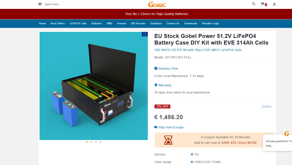Open the Reseller Login link
Image resolution: width=292 pixels, height=165 pixels.
point(210,23)
